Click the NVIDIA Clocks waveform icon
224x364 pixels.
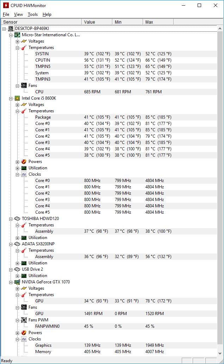pyautogui.click(x=24, y=339)
